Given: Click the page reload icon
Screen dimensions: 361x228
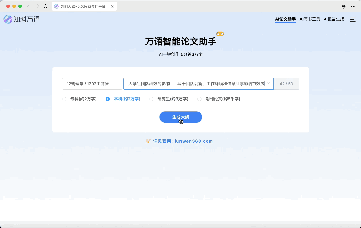Looking at the screenshot, I should tap(45, 6).
